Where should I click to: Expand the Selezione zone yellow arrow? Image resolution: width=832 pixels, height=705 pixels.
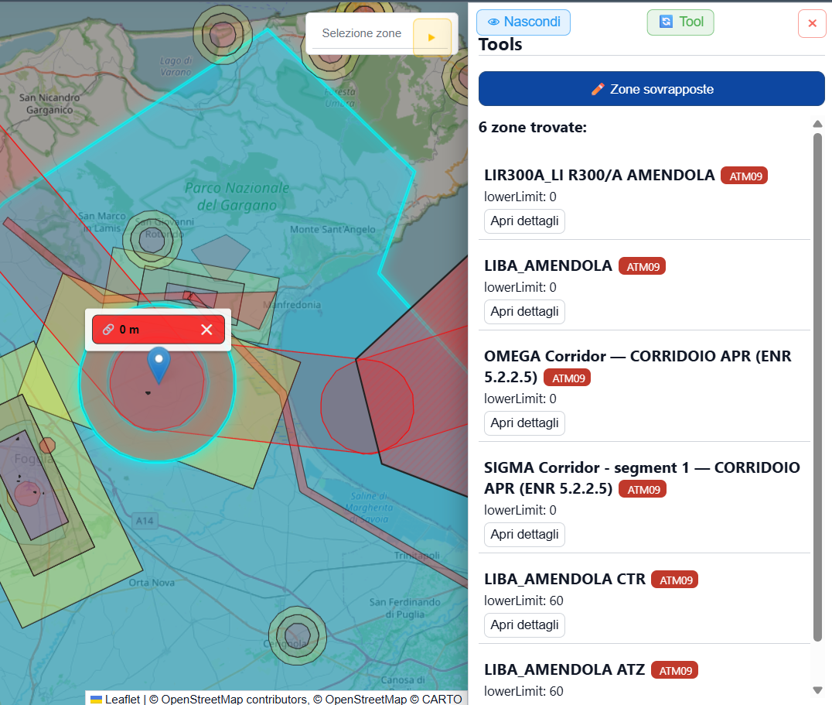coord(432,37)
